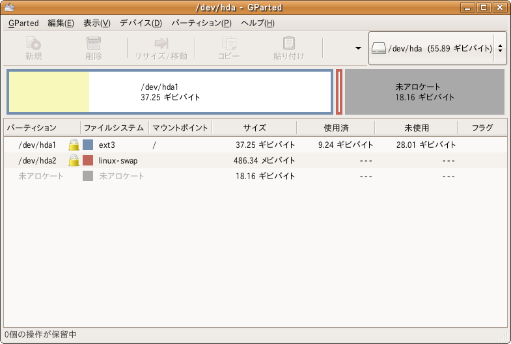Open the GParted menu

[x=23, y=23]
